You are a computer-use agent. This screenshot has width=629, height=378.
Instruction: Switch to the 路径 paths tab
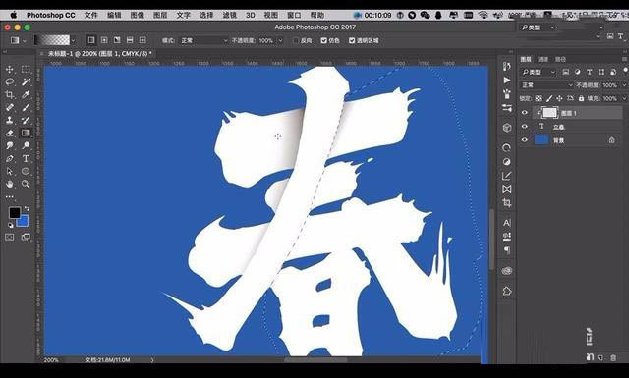click(560, 59)
